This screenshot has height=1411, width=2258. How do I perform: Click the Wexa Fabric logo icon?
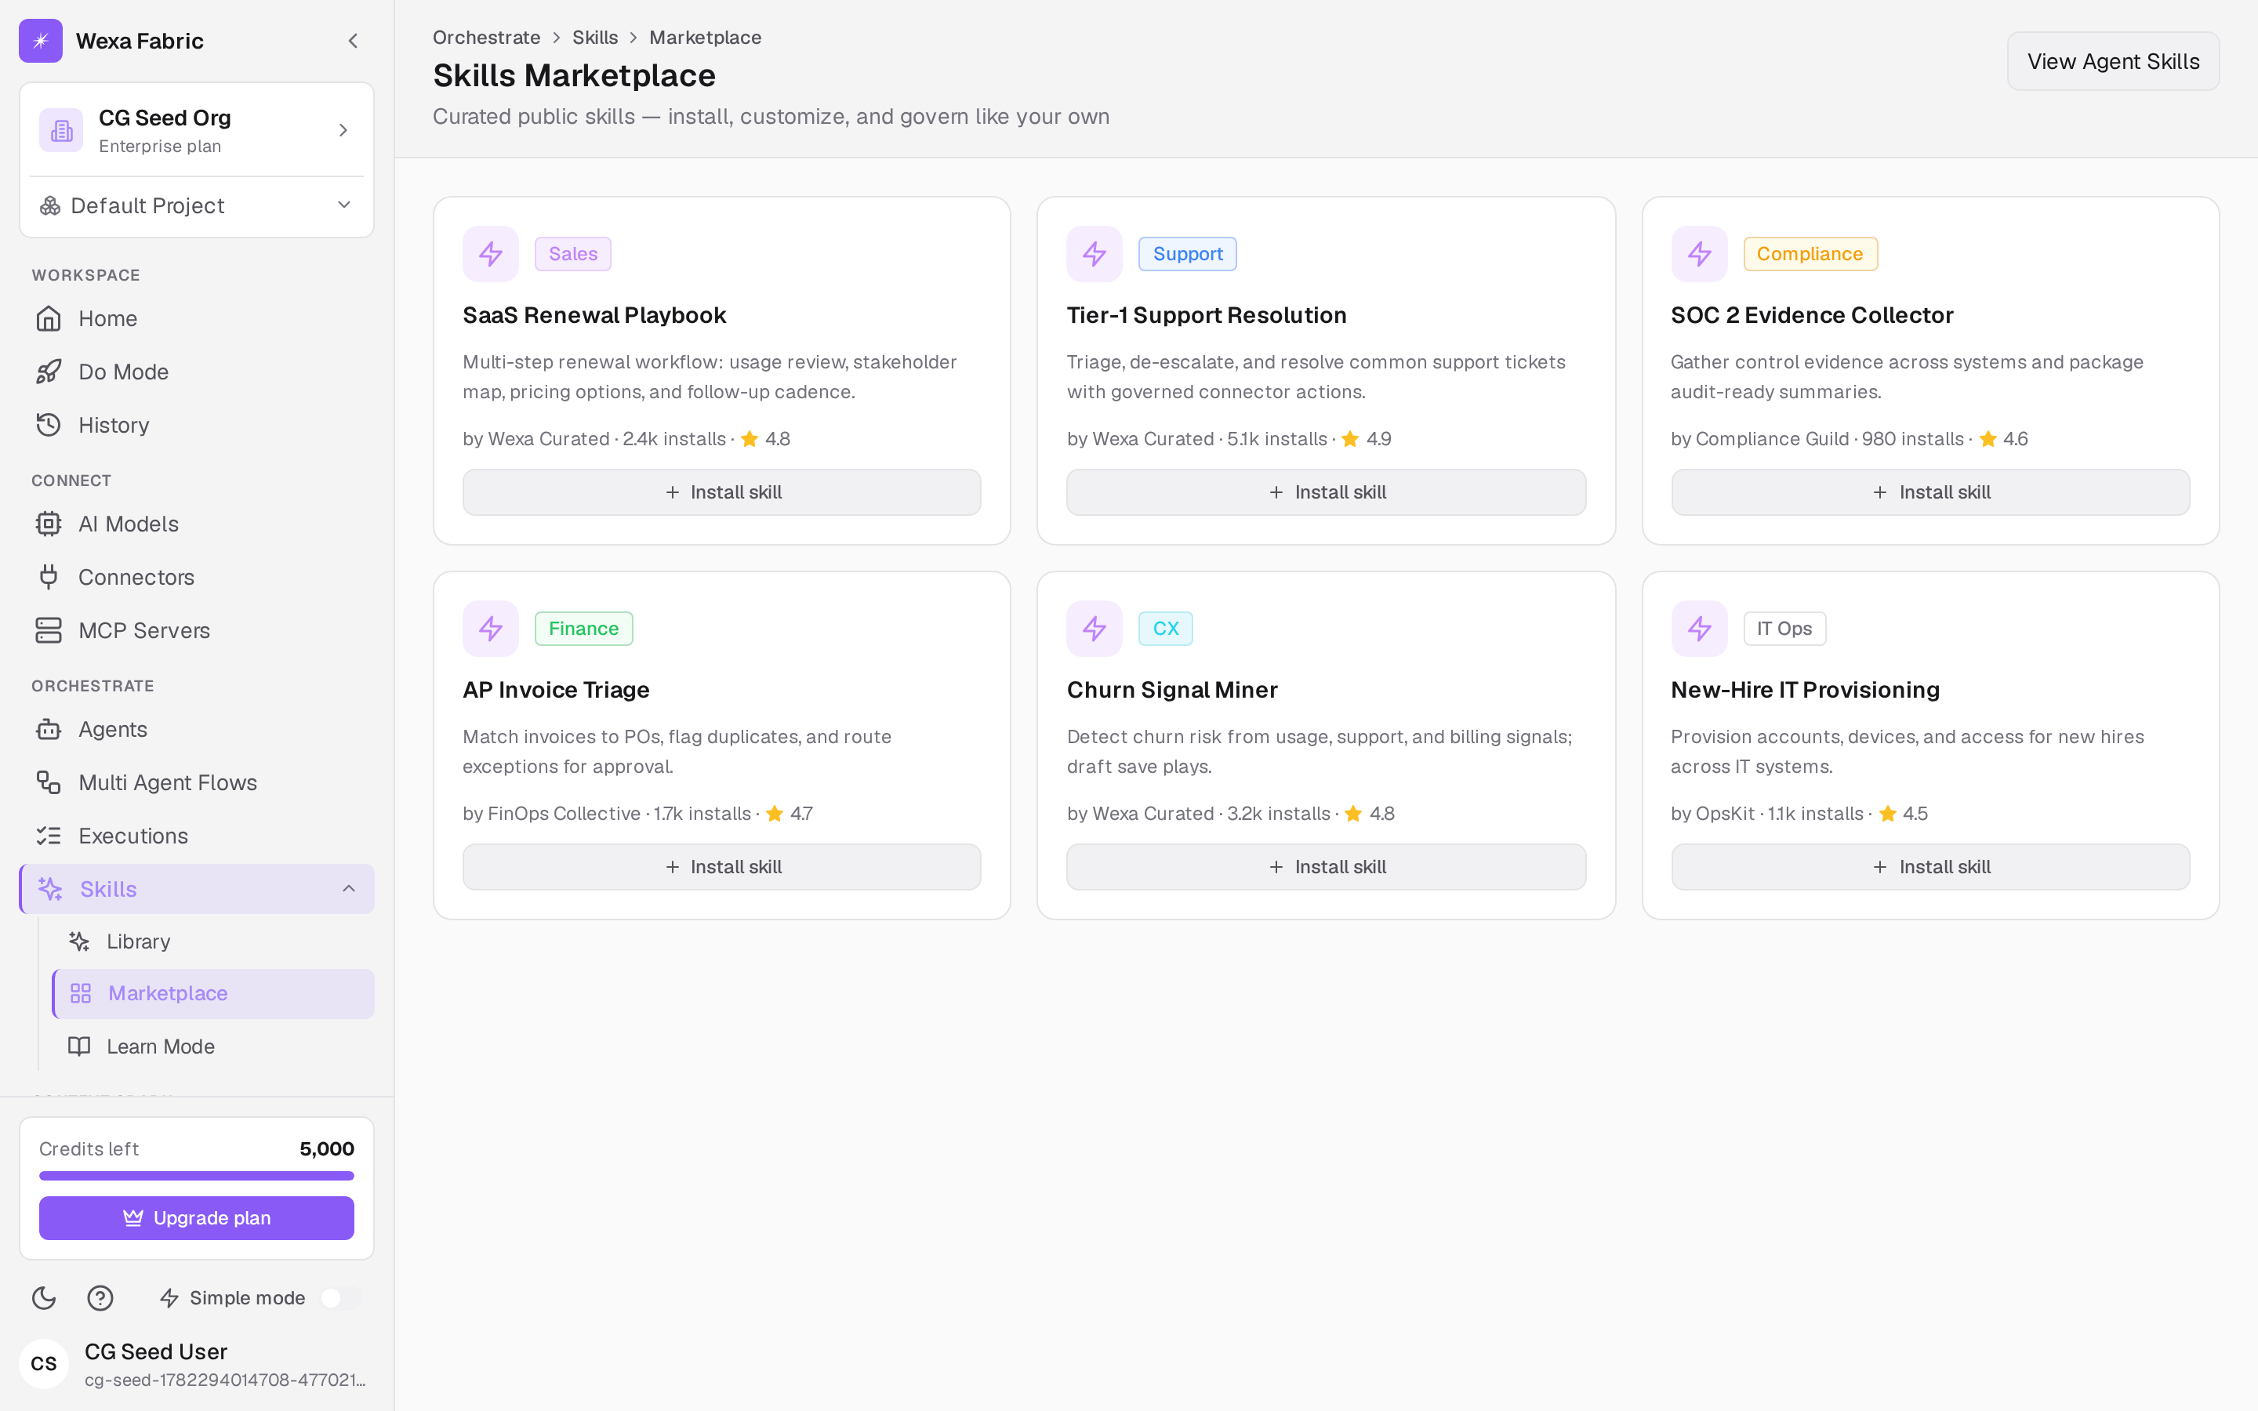(x=41, y=41)
